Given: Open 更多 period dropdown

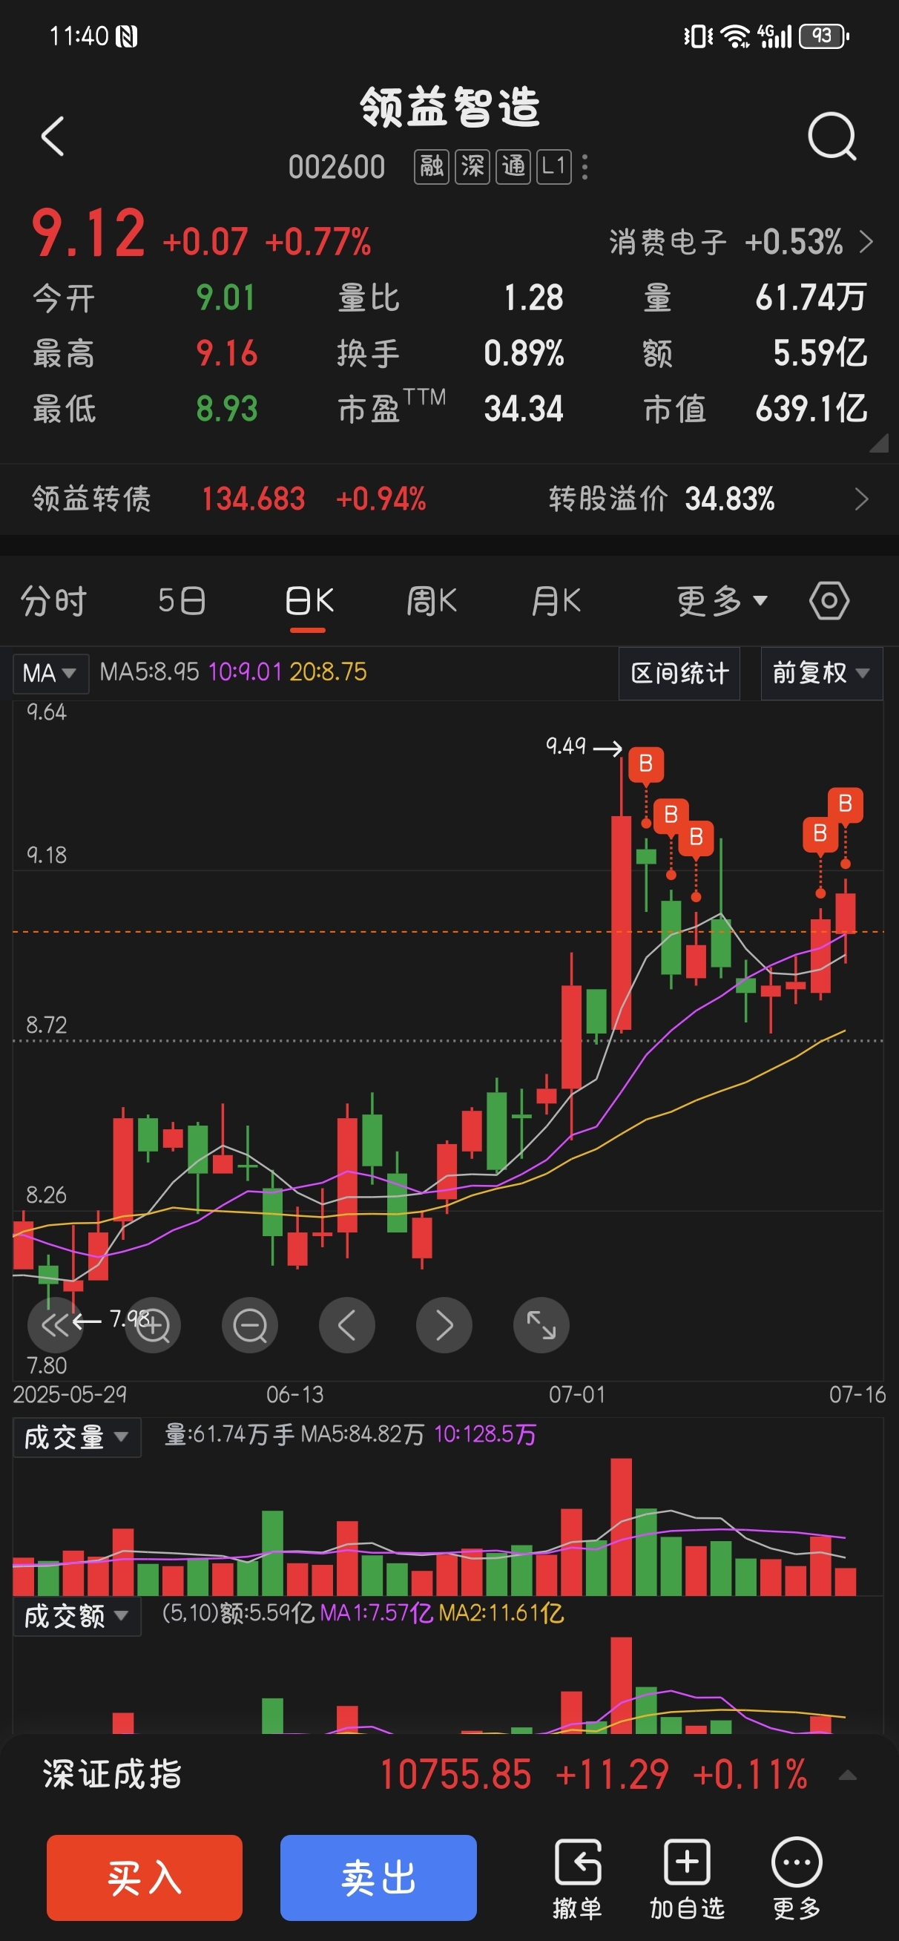Looking at the screenshot, I should 722,600.
